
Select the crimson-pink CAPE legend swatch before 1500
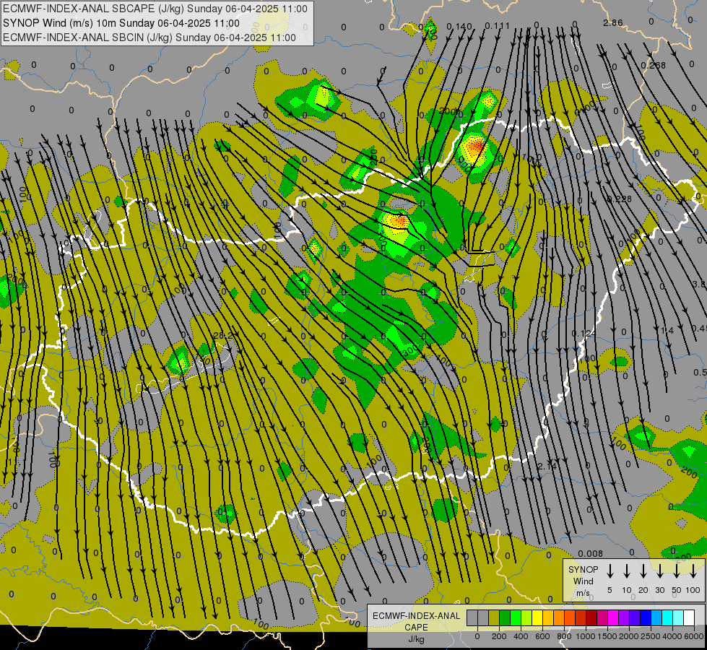point(602,617)
